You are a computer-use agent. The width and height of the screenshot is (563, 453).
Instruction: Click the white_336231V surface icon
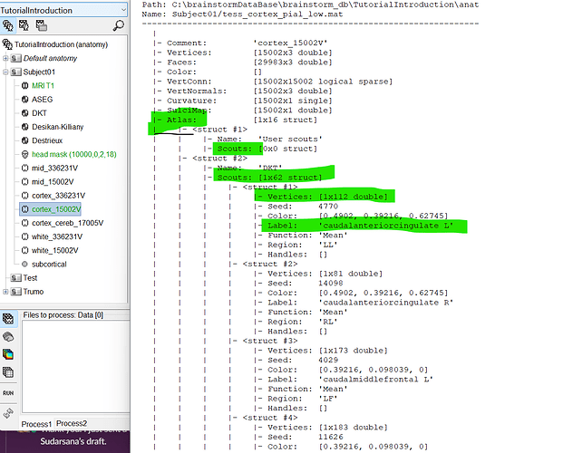24,236
